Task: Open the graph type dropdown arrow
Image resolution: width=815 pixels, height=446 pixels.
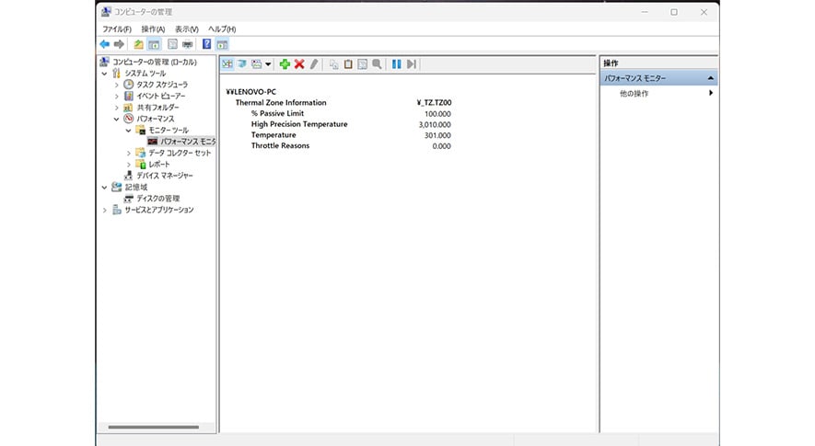Action: point(268,64)
